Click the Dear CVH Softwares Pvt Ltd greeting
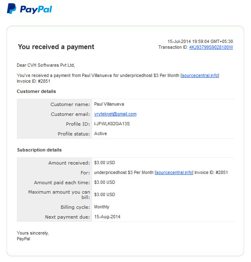 (x=46, y=65)
